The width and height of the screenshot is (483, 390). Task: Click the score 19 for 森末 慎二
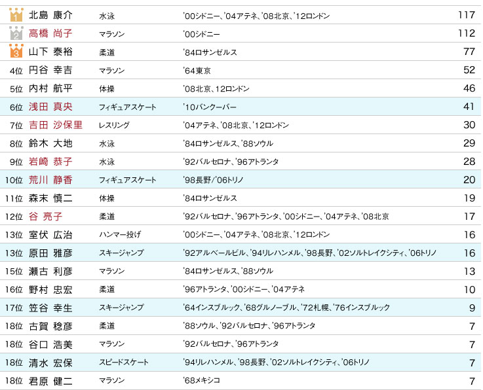click(x=469, y=198)
